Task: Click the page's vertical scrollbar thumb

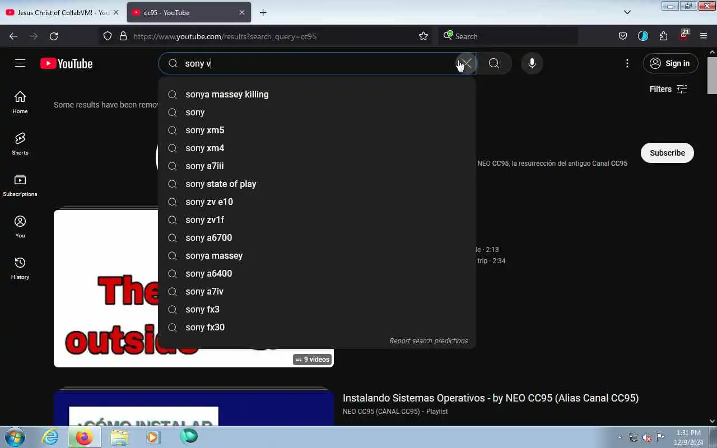Action: click(x=712, y=76)
